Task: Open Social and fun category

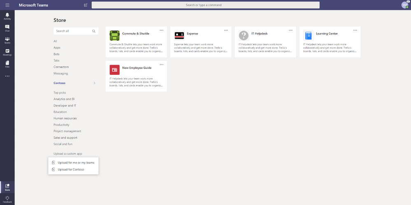Action: click(x=63, y=144)
